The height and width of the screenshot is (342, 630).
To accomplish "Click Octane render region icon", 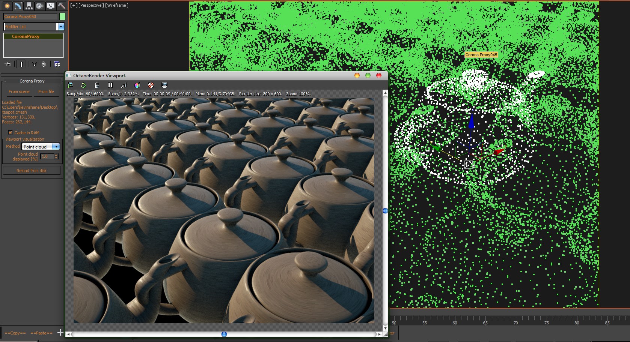I will pos(151,85).
